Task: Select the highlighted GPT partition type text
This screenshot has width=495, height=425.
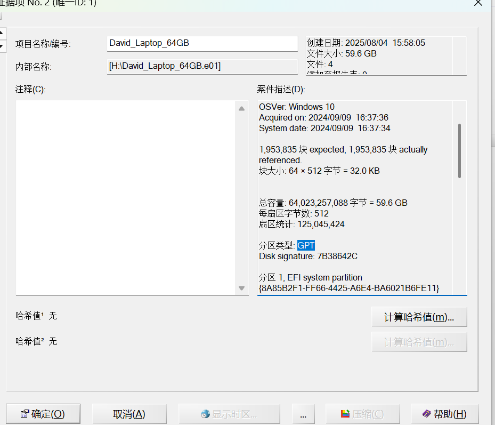Action: 306,245
